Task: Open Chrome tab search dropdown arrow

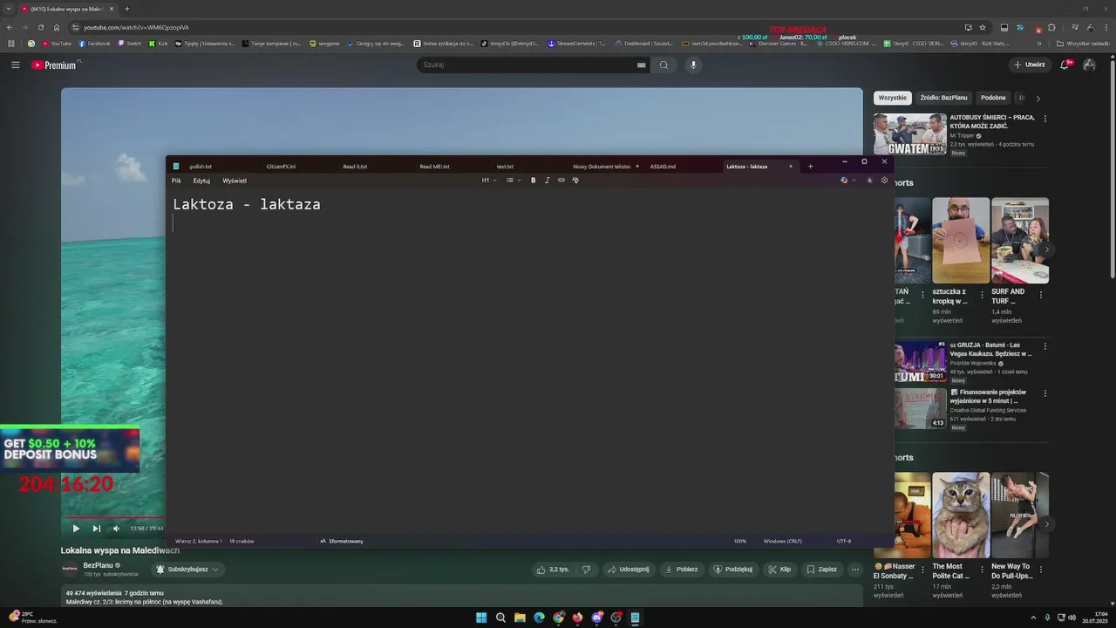Action: coord(9,9)
